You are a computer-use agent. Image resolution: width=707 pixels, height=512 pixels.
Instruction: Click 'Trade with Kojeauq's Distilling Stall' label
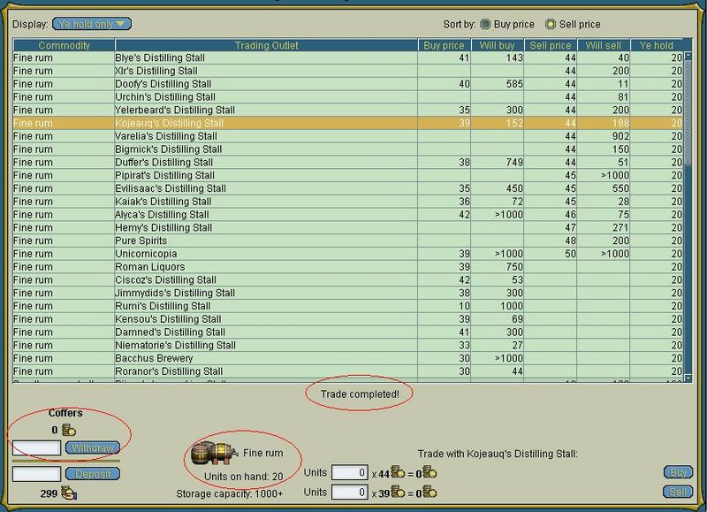[498, 454]
